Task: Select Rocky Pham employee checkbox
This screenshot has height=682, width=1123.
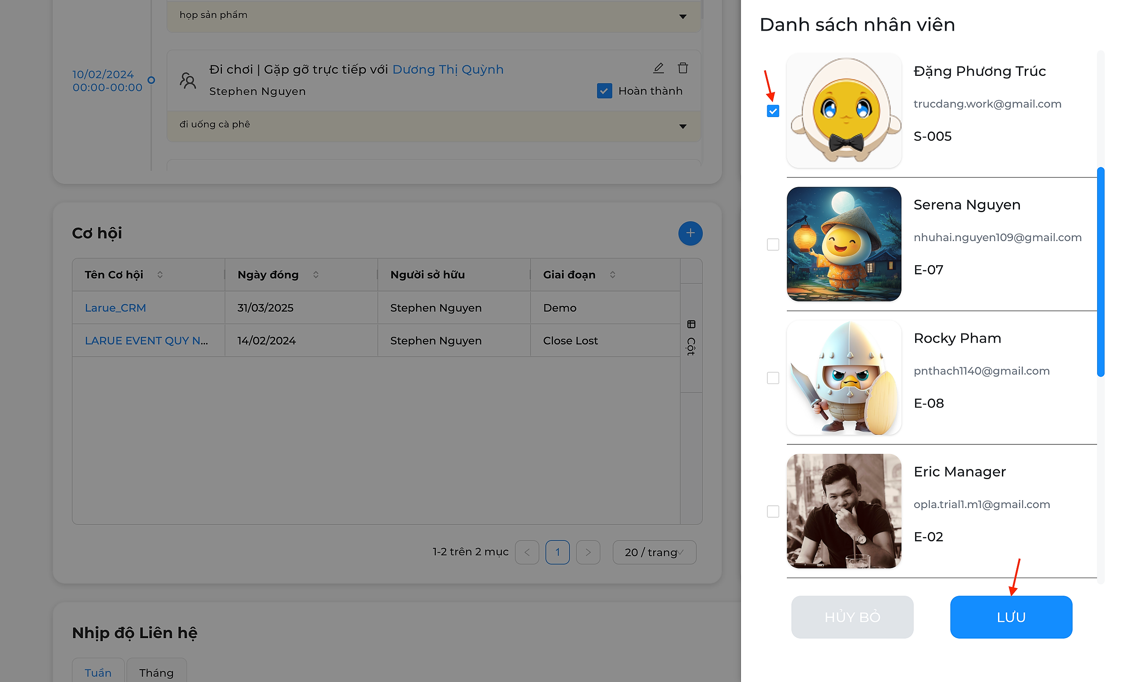Action: [773, 378]
